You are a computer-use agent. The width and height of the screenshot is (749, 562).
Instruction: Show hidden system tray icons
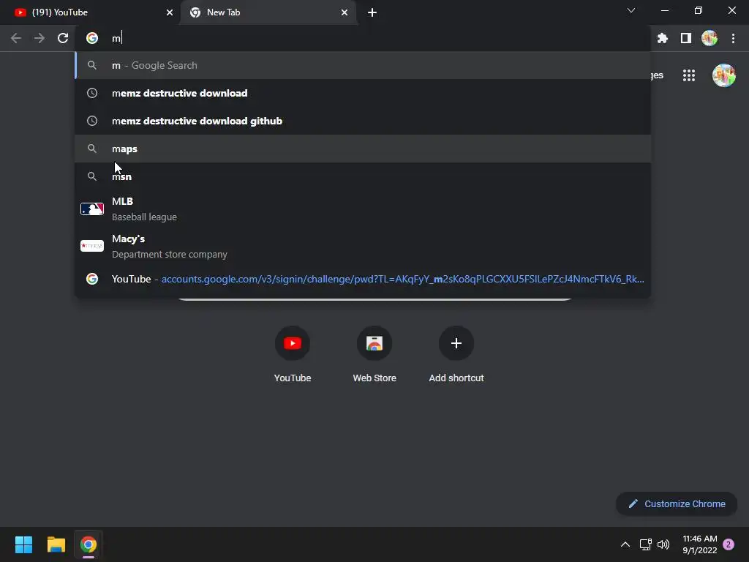625,544
